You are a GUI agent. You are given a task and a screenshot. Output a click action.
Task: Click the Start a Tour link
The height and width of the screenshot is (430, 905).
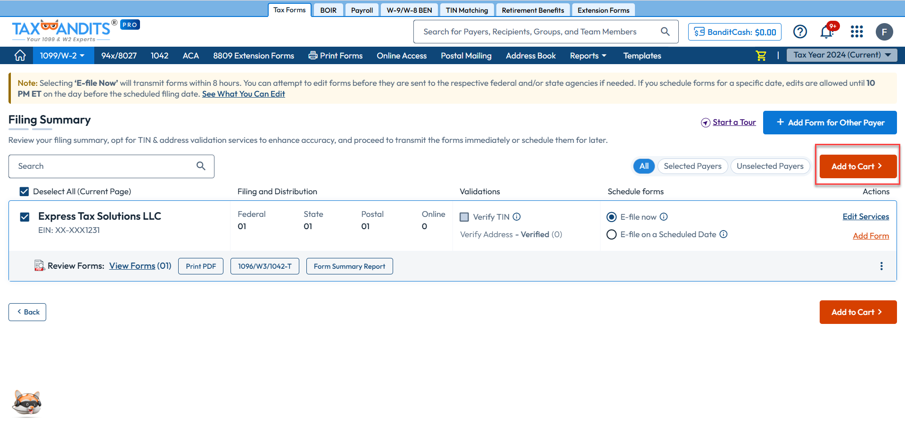click(x=734, y=122)
